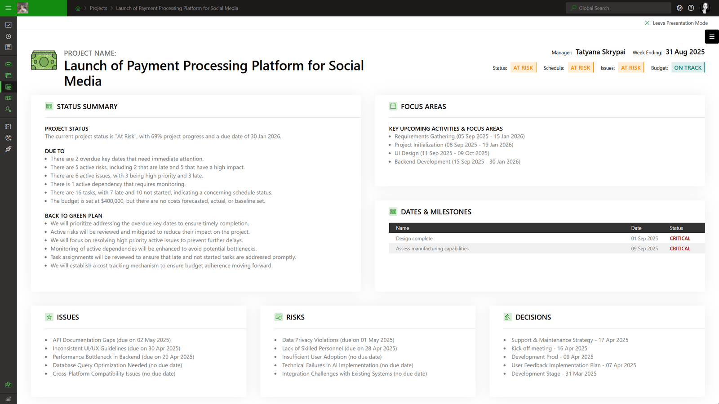The image size is (719, 404).
Task: Open the board grid icon in the sidebar
Action: tap(8, 98)
